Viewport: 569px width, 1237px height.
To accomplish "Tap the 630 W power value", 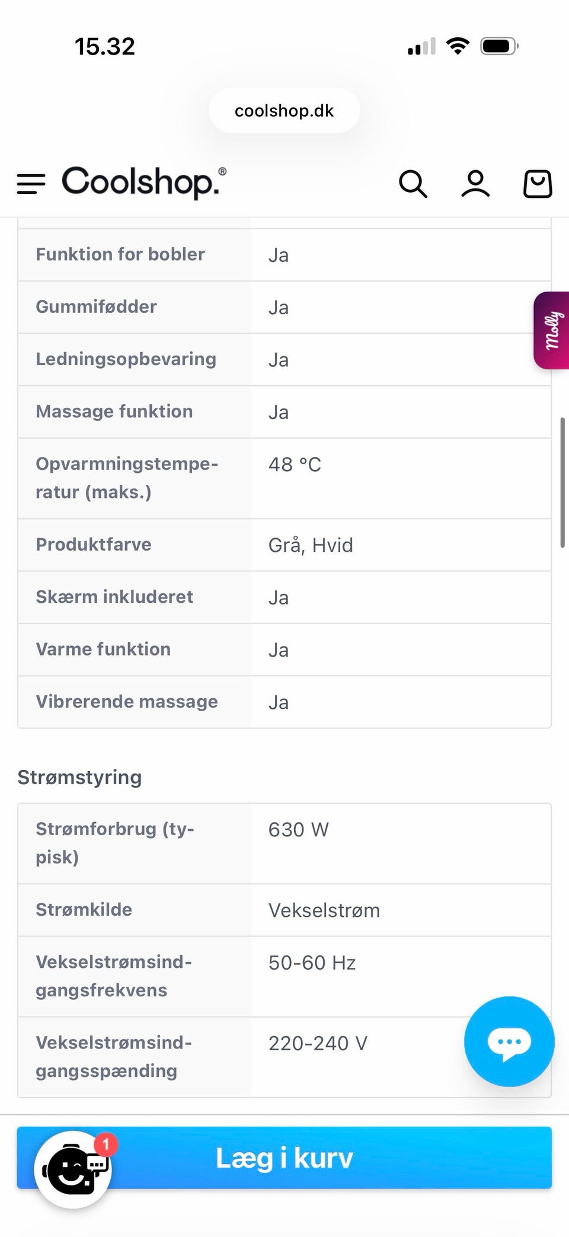I will [x=298, y=830].
